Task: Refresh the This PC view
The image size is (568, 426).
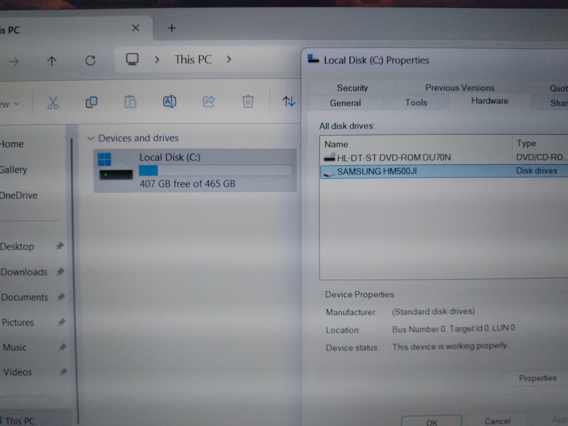Action: 91,60
